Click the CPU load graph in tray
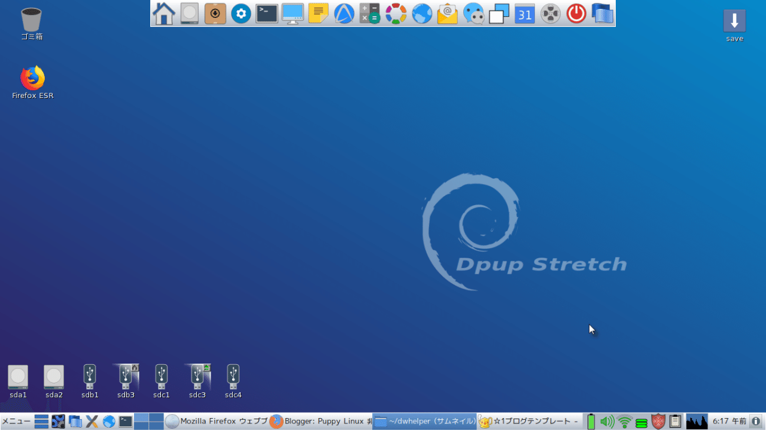The height and width of the screenshot is (430, 766). [697, 422]
